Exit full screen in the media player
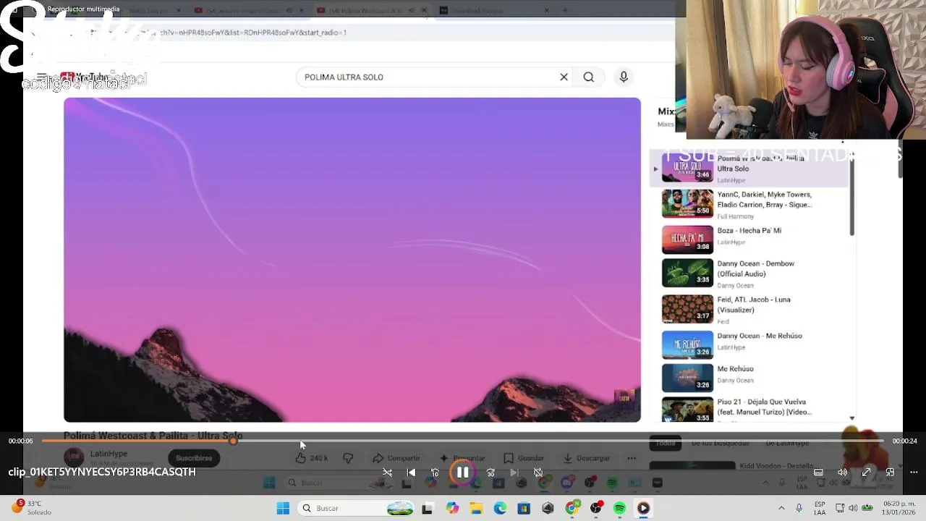Image resolution: width=926 pixels, height=521 pixels. (866, 473)
